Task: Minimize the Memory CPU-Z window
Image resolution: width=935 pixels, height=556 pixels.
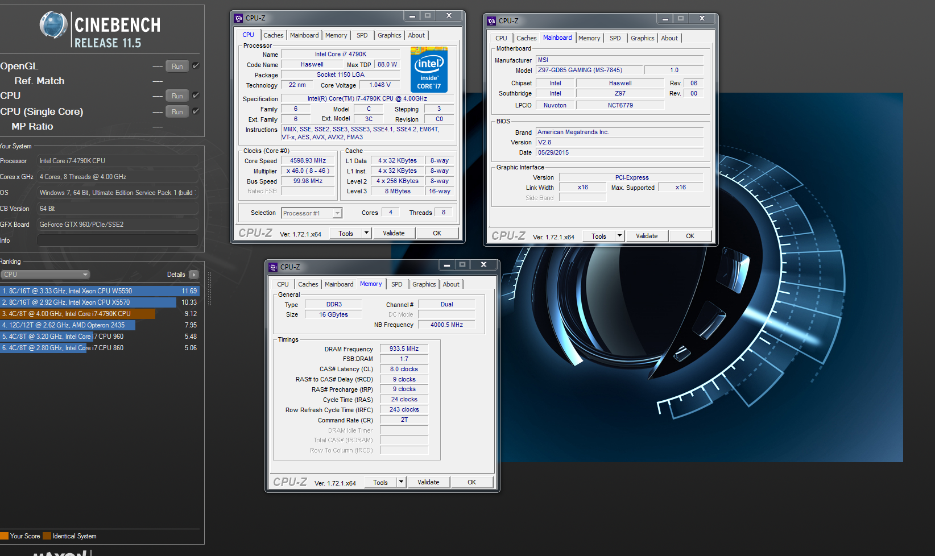Action: click(x=447, y=265)
